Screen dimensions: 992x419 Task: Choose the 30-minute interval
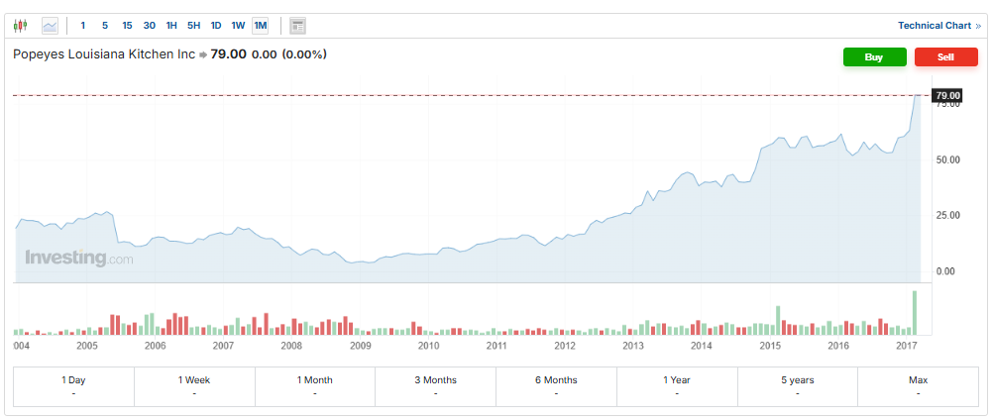pyautogui.click(x=149, y=26)
